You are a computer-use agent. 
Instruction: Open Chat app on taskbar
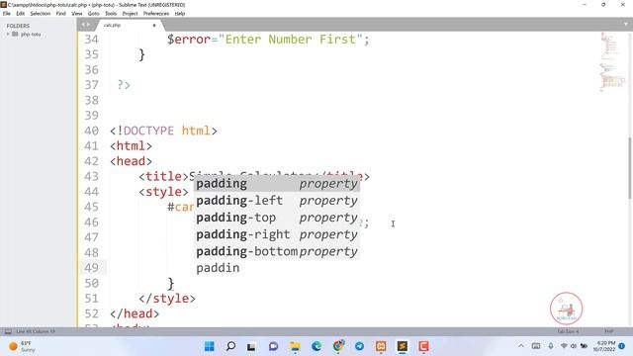(273, 346)
